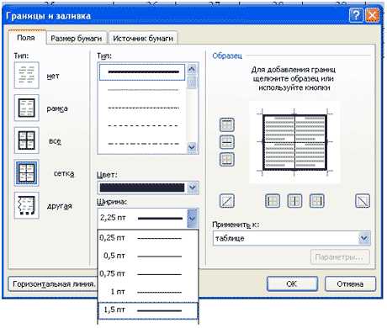Toggle diagonal down border button
The width and height of the screenshot is (387, 328).
[363, 201]
